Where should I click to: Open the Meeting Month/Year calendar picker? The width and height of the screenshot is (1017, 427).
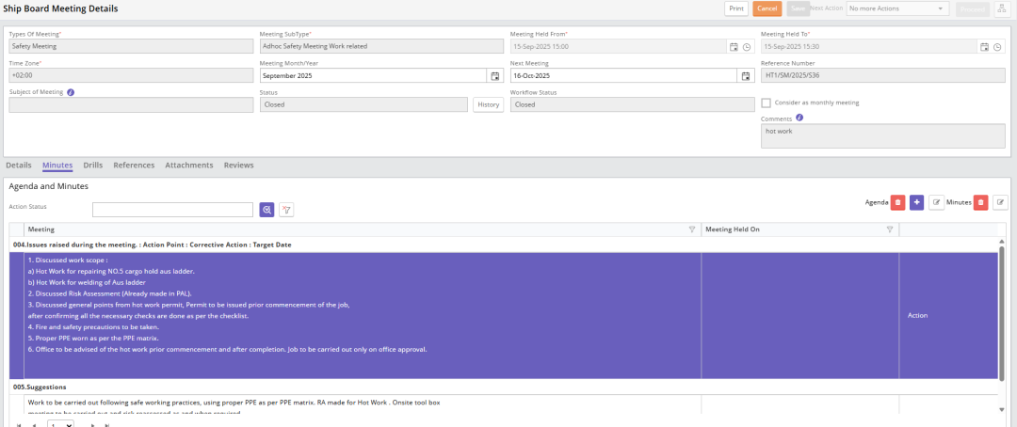click(494, 75)
